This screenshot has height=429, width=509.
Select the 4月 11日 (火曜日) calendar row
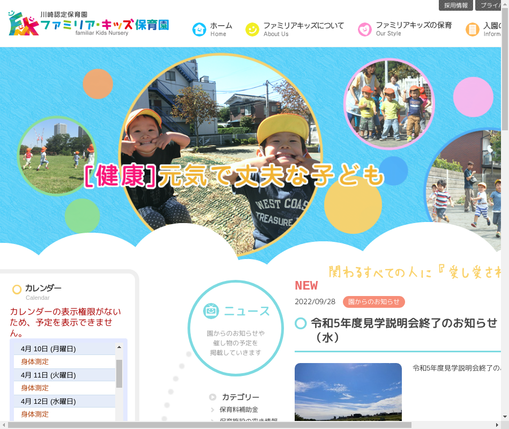tap(65, 375)
